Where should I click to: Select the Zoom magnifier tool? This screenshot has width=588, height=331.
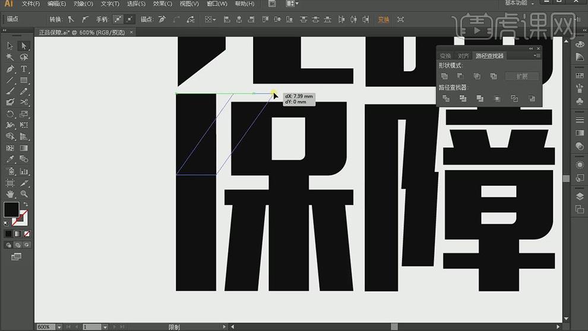[24, 194]
